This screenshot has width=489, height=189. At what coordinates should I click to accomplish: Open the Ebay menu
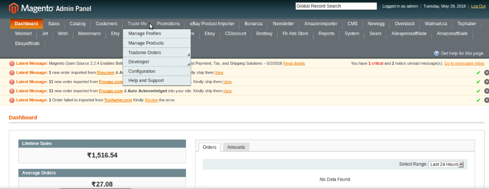[209, 33]
